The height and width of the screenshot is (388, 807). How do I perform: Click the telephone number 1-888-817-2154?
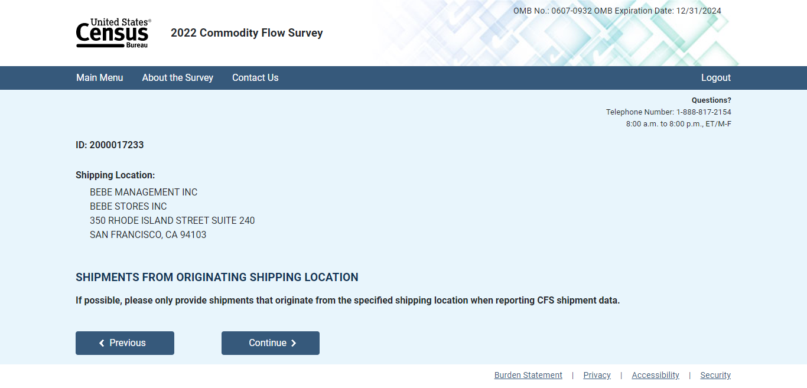[x=703, y=112]
